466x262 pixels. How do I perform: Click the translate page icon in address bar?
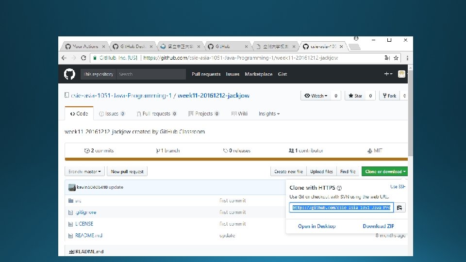point(387,58)
